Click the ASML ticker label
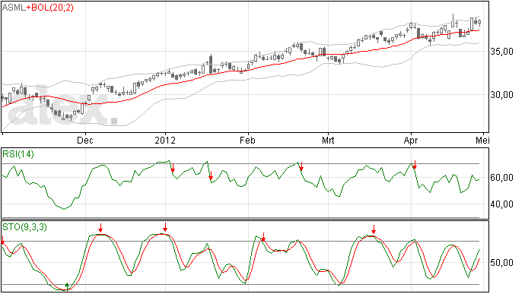The image size is (525, 294). pos(14,8)
